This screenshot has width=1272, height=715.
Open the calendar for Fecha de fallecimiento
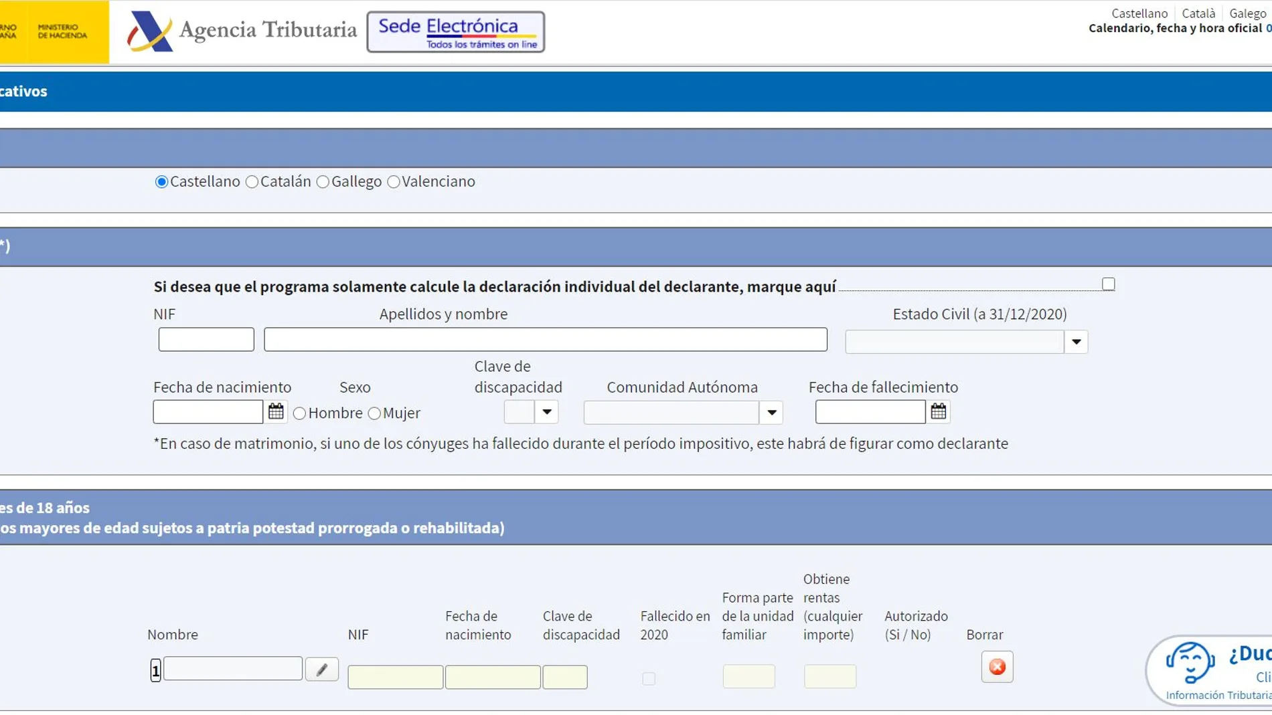pyautogui.click(x=937, y=411)
